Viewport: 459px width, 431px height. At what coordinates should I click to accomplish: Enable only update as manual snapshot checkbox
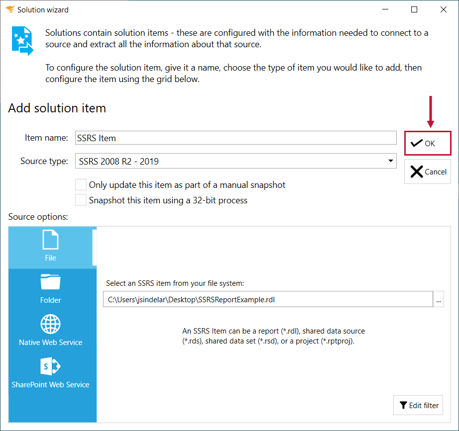point(81,185)
